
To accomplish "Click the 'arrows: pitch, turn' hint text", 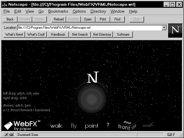I will click(17, 106).
